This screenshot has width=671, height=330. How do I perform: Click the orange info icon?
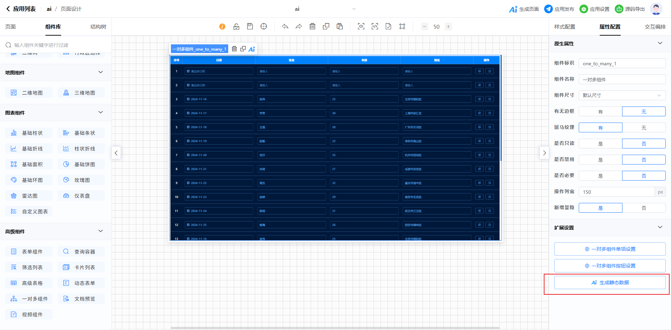222,27
